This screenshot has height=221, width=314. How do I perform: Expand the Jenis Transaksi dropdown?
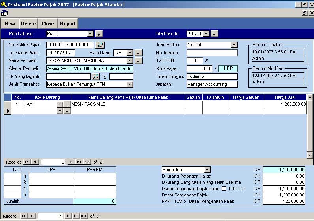(x=130, y=84)
